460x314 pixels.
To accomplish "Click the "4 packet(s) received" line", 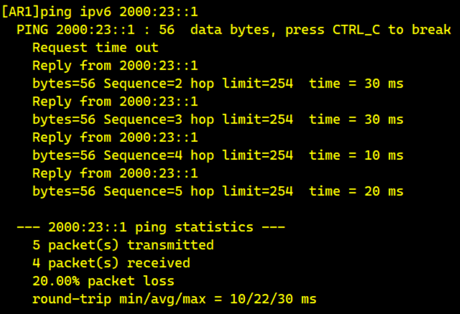I will point(111,263).
